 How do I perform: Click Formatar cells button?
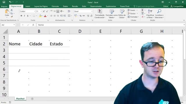(133, 17)
